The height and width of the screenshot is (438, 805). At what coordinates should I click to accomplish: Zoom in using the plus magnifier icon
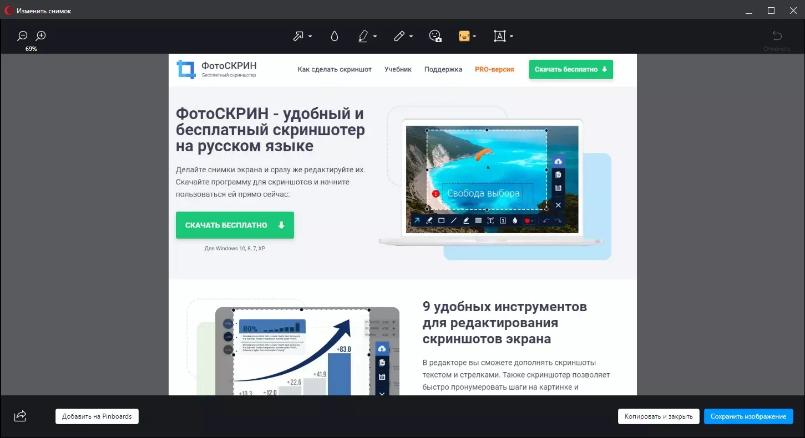click(x=40, y=35)
